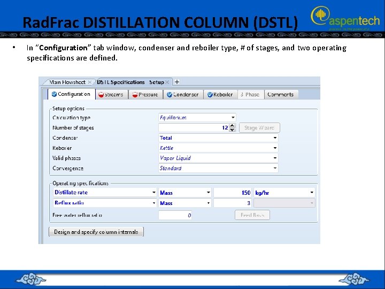Switch to Main Flowsheet document tab

pyautogui.click(x=67, y=82)
